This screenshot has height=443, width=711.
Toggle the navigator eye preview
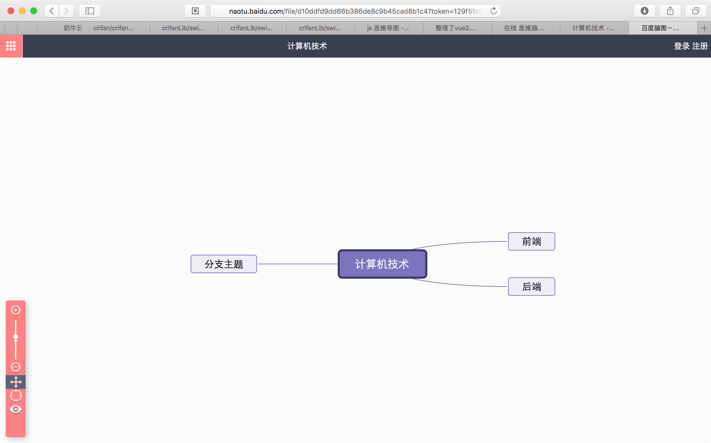click(15, 409)
